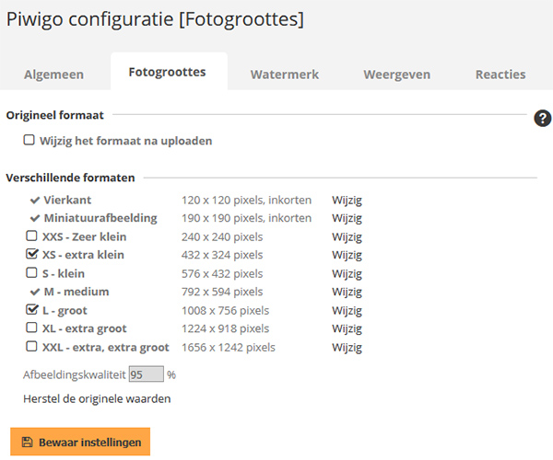Click the checkmark icon beside Vierkant
The image size is (553, 460).
(35, 201)
